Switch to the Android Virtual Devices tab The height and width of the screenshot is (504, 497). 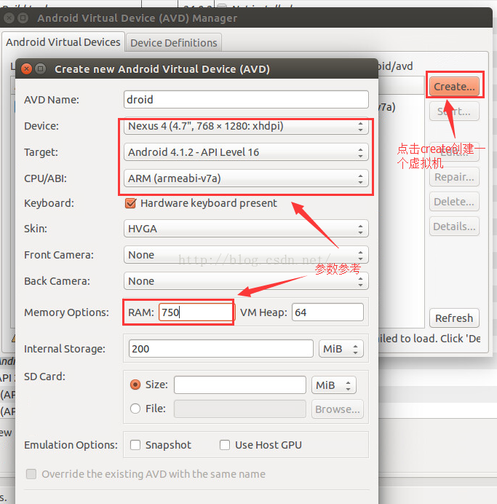63,42
